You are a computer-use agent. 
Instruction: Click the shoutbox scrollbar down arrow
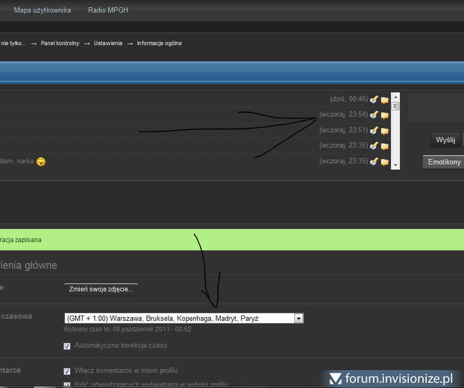396,165
